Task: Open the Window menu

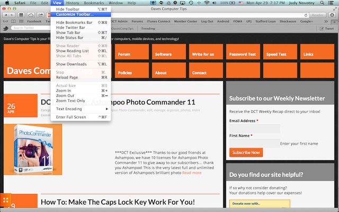Action: (x=115, y=3)
